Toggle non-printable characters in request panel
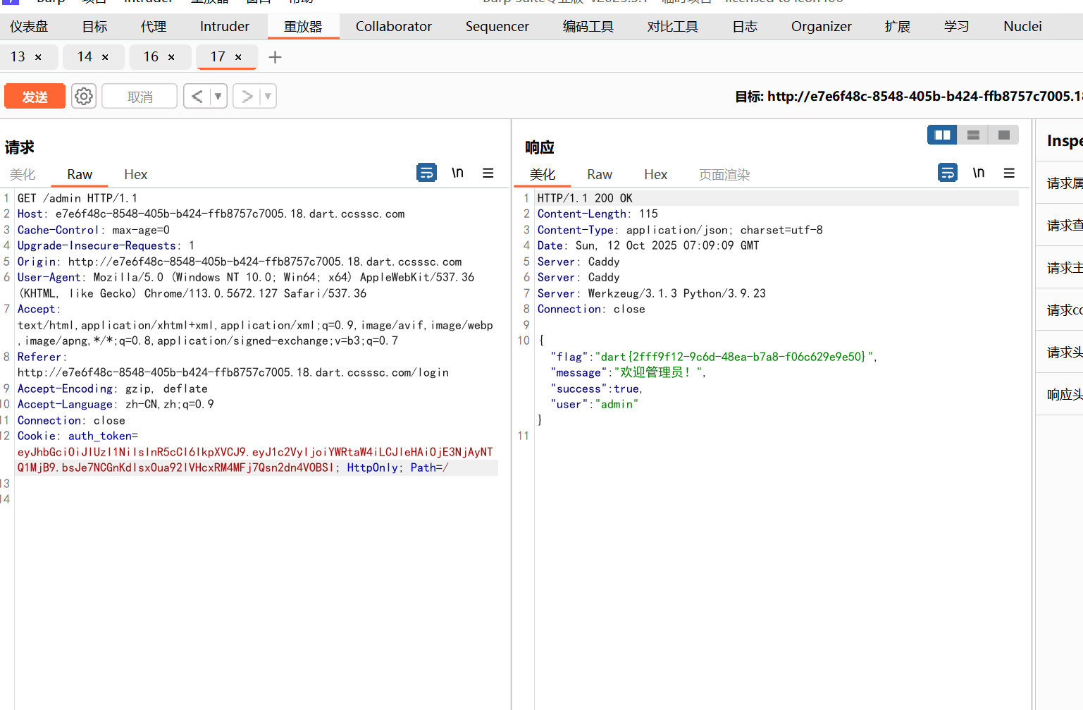The width and height of the screenshot is (1083, 710). pyautogui.click(x=457, y=173)
